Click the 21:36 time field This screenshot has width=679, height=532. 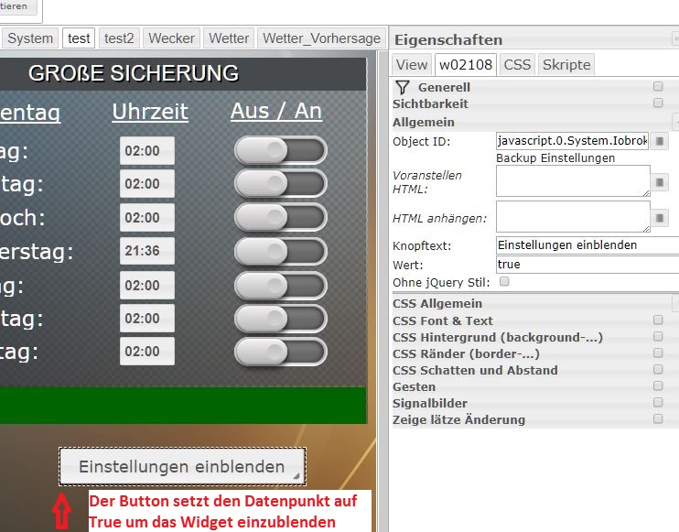pyautogui.click(x=147, y=251)
